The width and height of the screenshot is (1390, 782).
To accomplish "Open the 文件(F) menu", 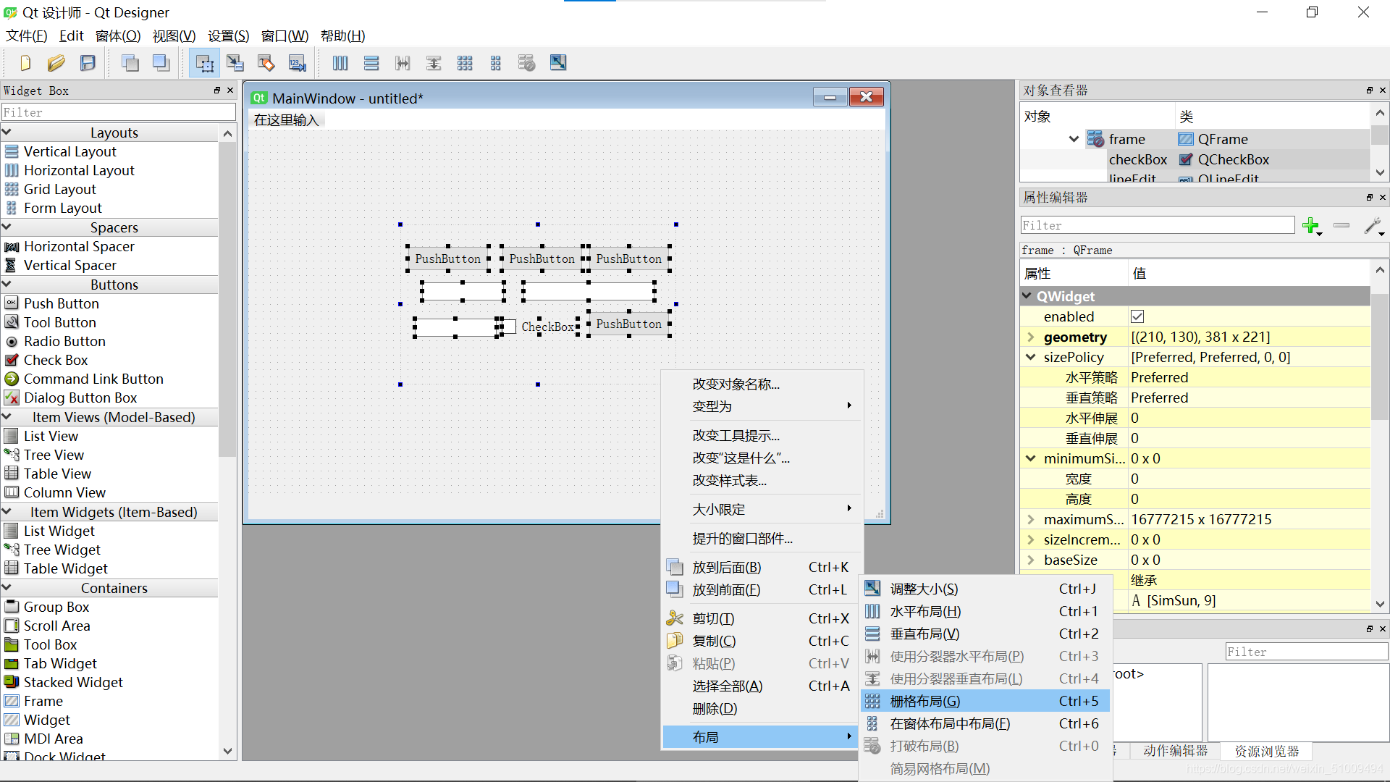I will [27, 35].
